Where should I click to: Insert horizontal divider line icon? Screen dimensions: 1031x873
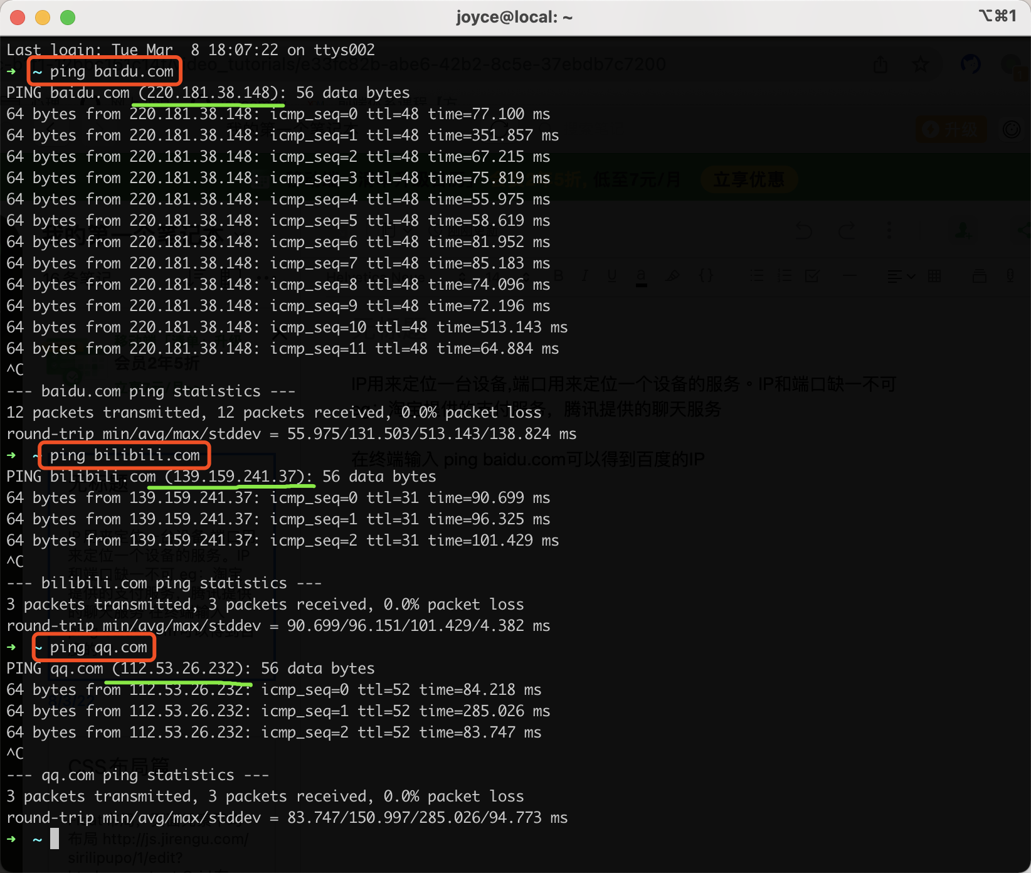850,275
